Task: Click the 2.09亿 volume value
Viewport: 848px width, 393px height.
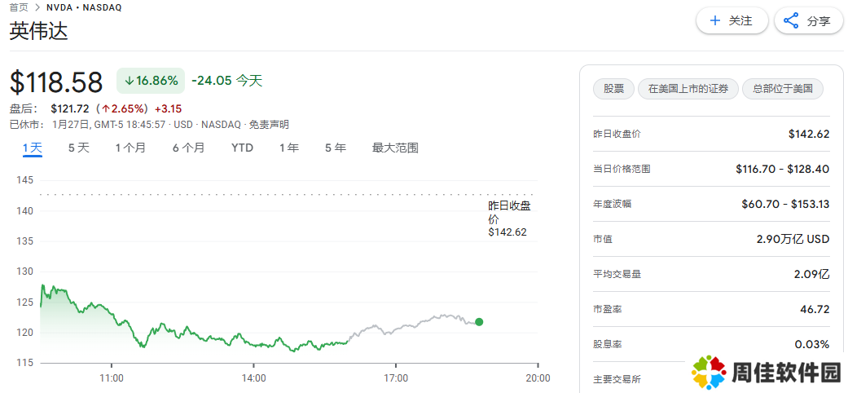Action: pyautogui.click(x=812, y=275)
